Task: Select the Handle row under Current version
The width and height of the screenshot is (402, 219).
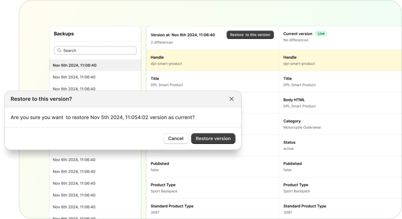Action: (x=340, y=60)
